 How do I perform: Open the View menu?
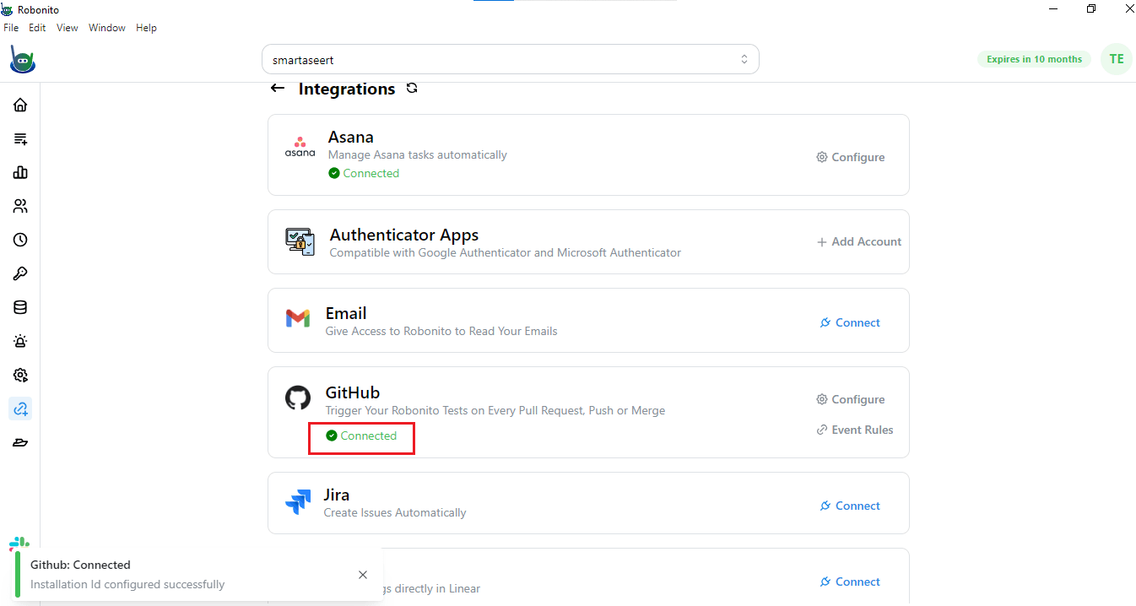point(68,28)
